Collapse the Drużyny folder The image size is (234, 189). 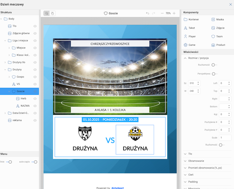coord(5,70)
